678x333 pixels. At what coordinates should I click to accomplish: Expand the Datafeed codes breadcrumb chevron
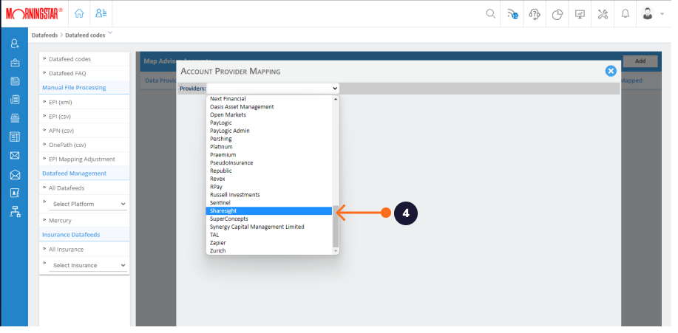(110, 32)
